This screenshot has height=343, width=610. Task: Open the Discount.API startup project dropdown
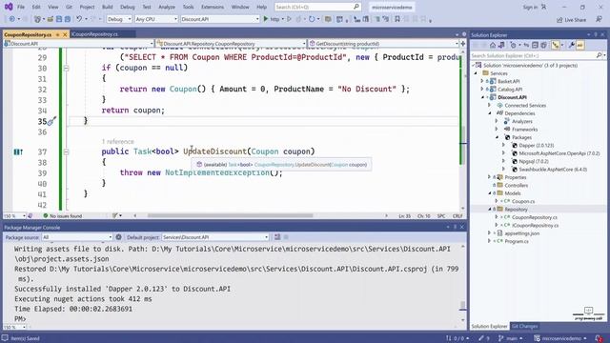click(x=220, y=19)
